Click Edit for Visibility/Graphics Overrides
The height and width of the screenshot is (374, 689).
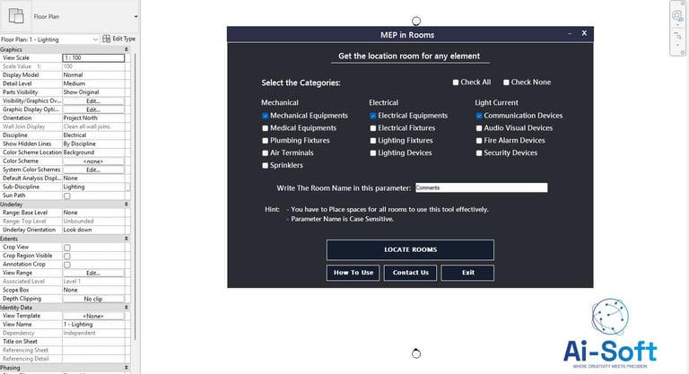[x=93, y=101]
